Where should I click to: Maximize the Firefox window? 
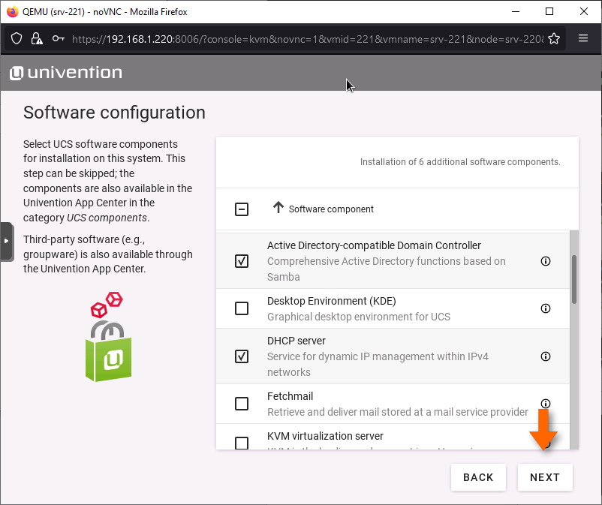(549, 11)
